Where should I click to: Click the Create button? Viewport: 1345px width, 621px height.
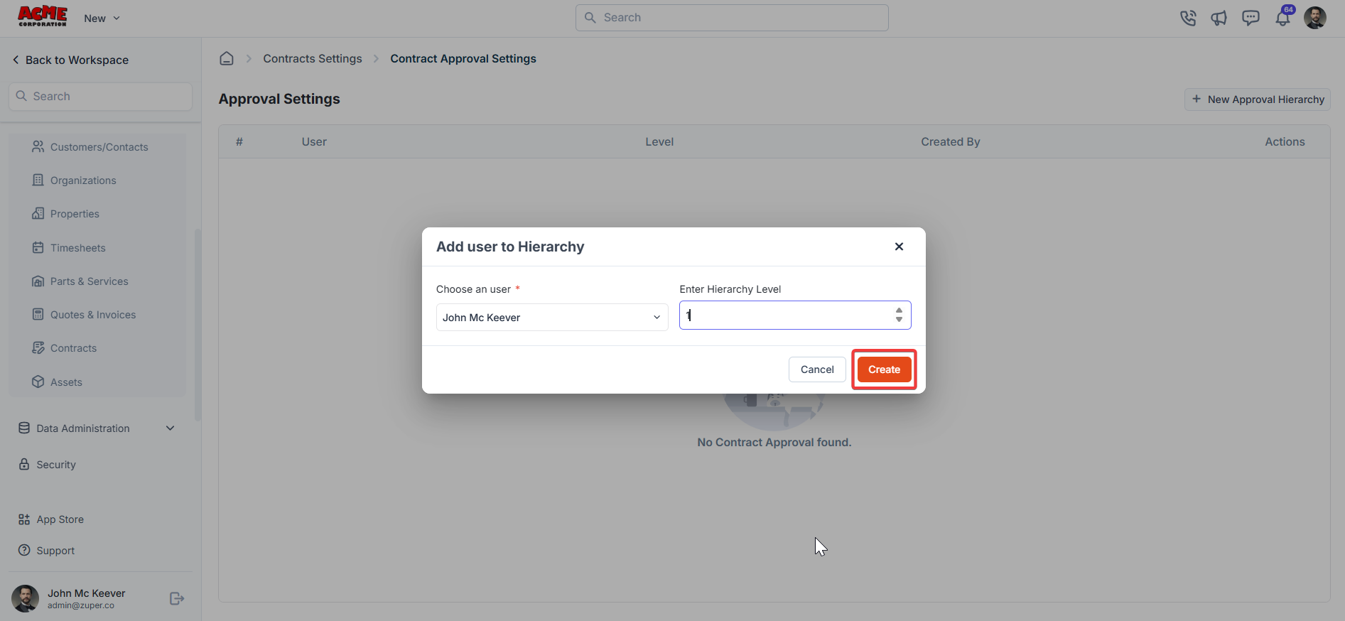pyautogui.click(x=884, y=369)
